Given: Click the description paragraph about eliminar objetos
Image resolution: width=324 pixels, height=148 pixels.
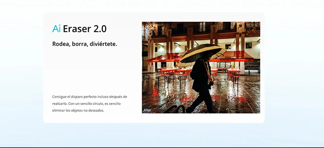Looking at the screenshot, I should (90, 103).
